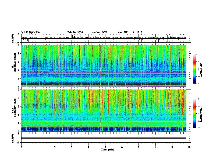The image size is (213, 165).
Task: Click the time axis tick label "9"
Action: tap(172, 147)
